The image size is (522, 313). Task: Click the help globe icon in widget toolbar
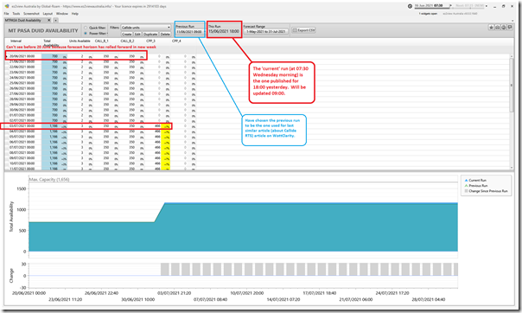point(503,28)
